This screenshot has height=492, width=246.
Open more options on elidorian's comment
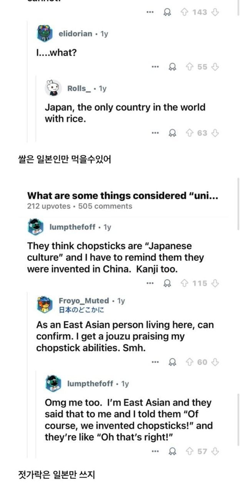[x=155, y=67]
